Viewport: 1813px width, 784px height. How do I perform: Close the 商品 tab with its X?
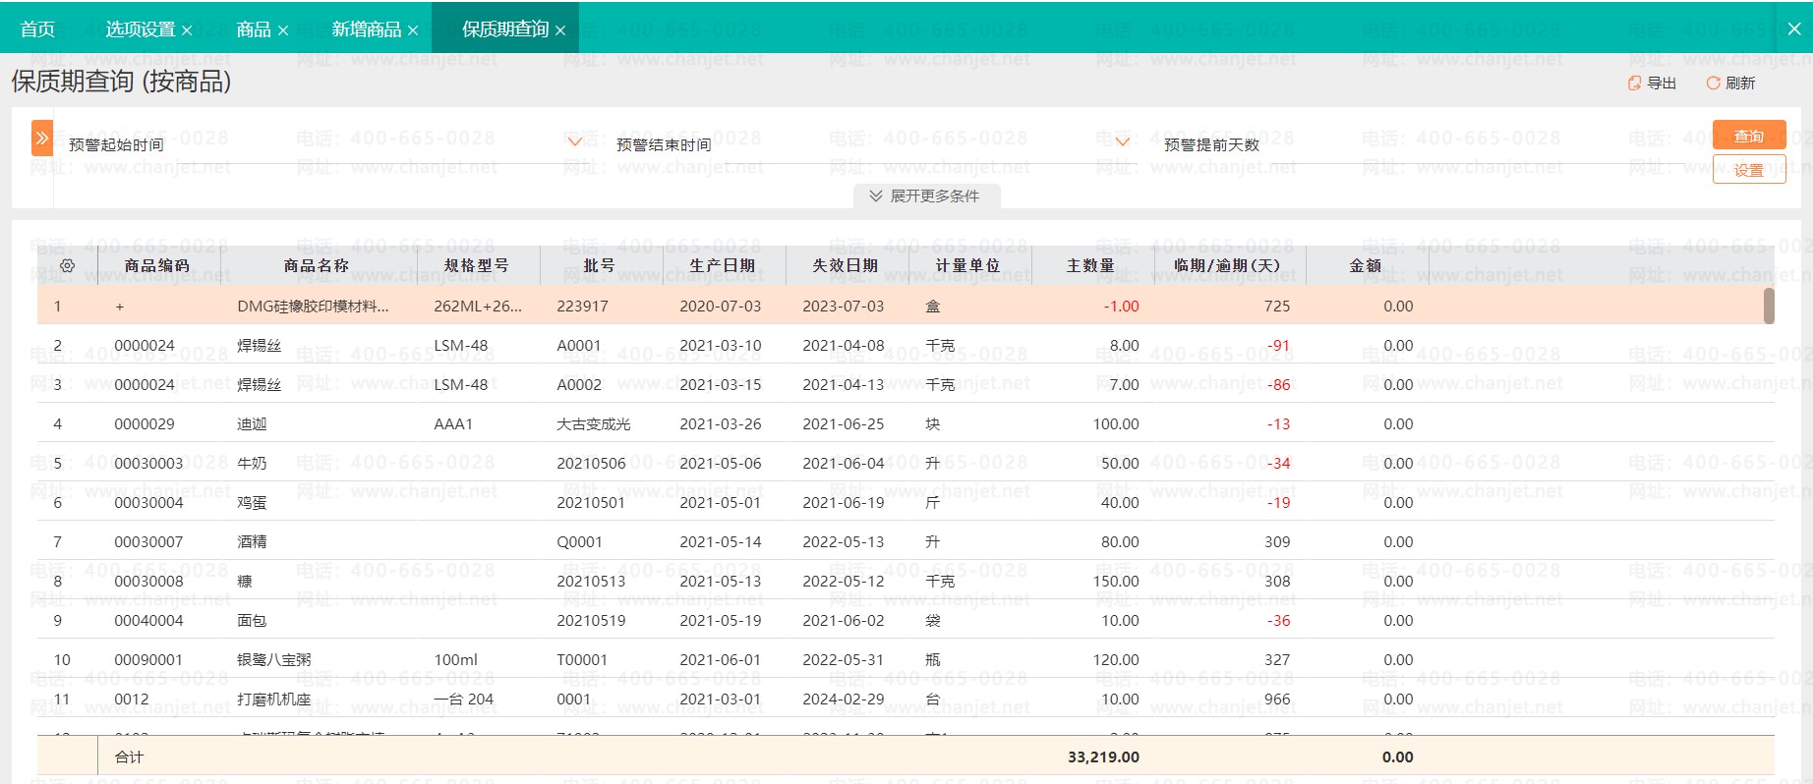click(x=283, y=30)
